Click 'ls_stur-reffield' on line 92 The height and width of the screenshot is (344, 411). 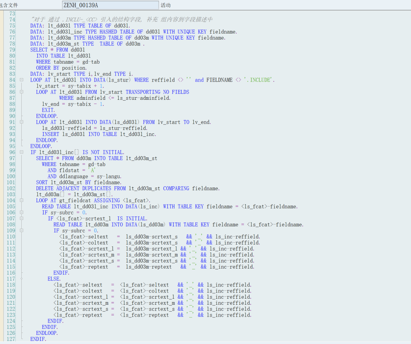coord(123,128)
